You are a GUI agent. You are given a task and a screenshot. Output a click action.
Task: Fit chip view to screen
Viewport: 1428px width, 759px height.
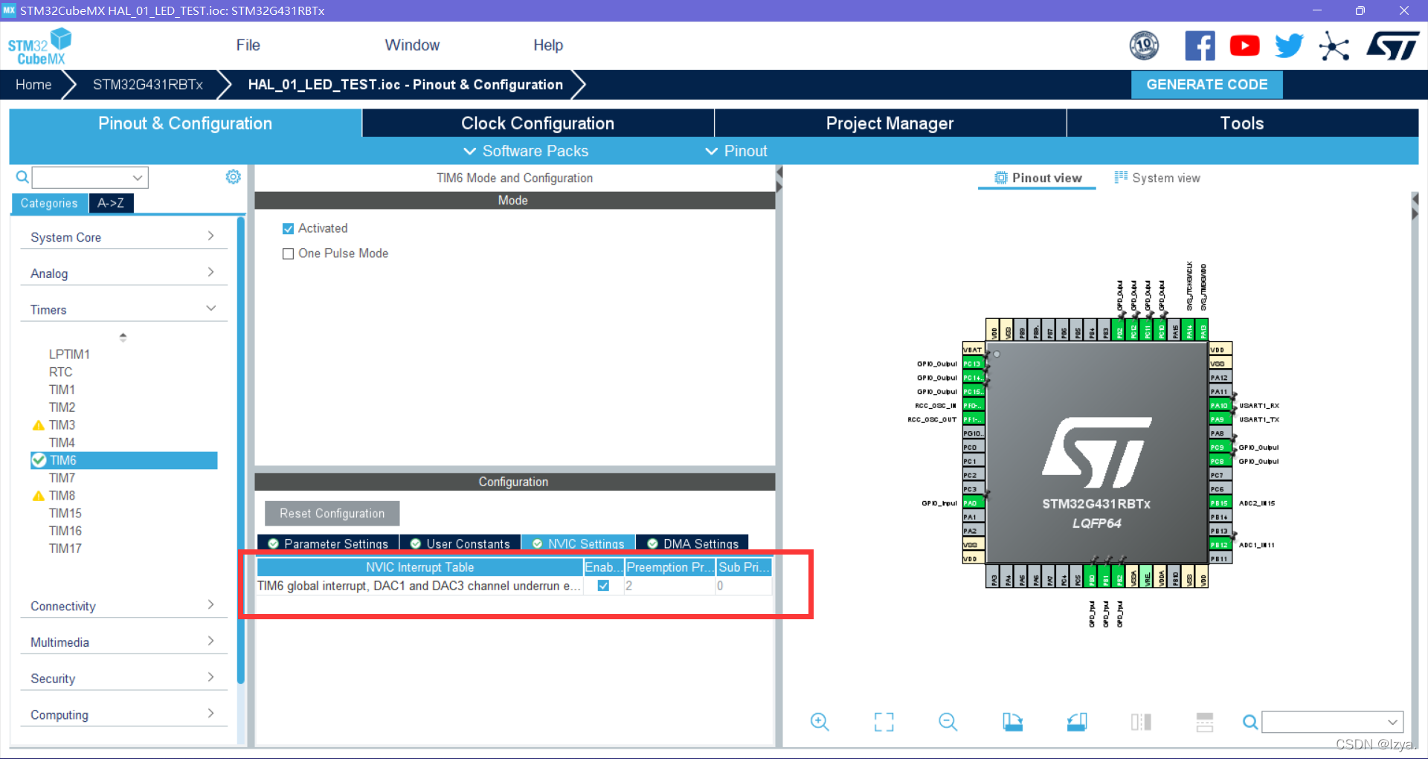point(884,722)
